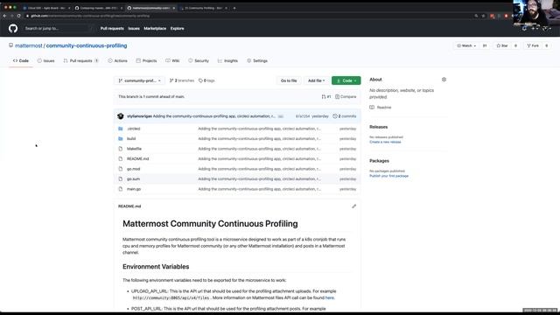The width and height of the screenshot is (560, 315).
Task: Open the 2 commits history link
Action: (x=345, y=116)
